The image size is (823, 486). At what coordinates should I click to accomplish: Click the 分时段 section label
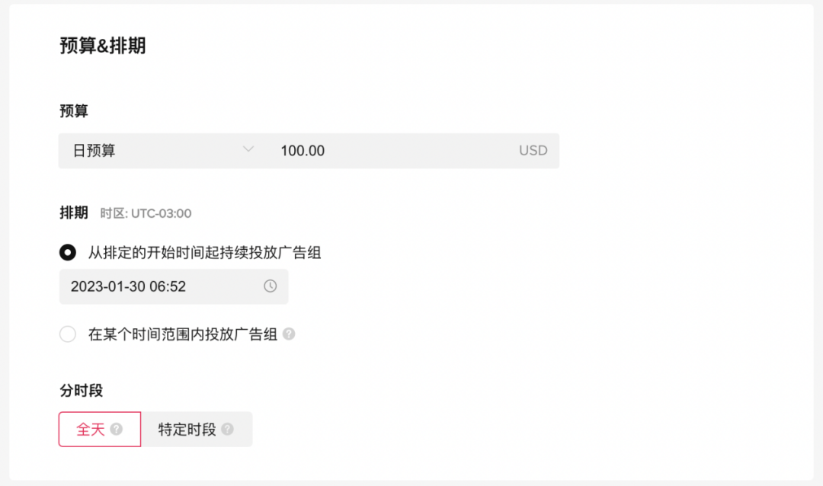pos(81,391)
